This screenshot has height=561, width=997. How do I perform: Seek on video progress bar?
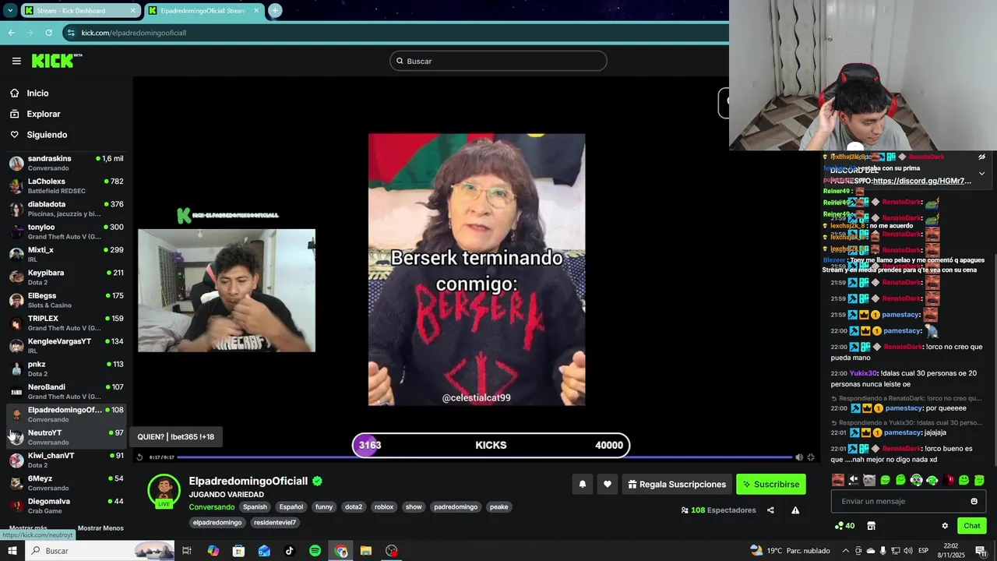click(483, 457)
